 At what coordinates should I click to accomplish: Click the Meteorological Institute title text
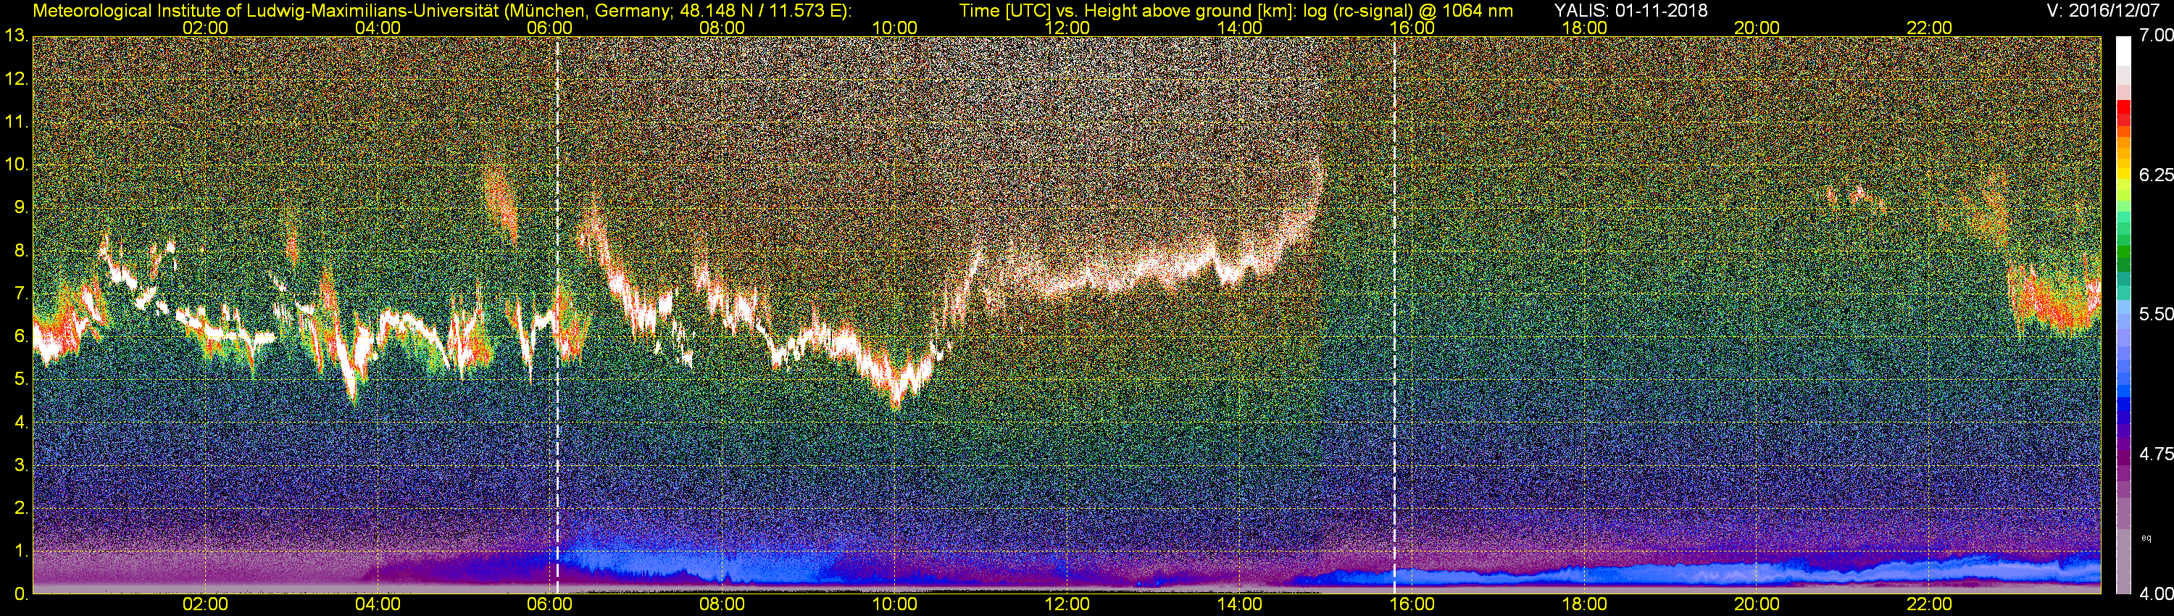click(441, 10)
